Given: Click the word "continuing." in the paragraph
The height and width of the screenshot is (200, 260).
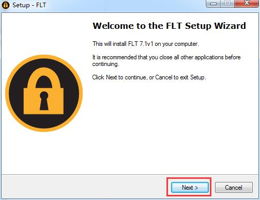Looking at the screenshot, I should (105, 64).
